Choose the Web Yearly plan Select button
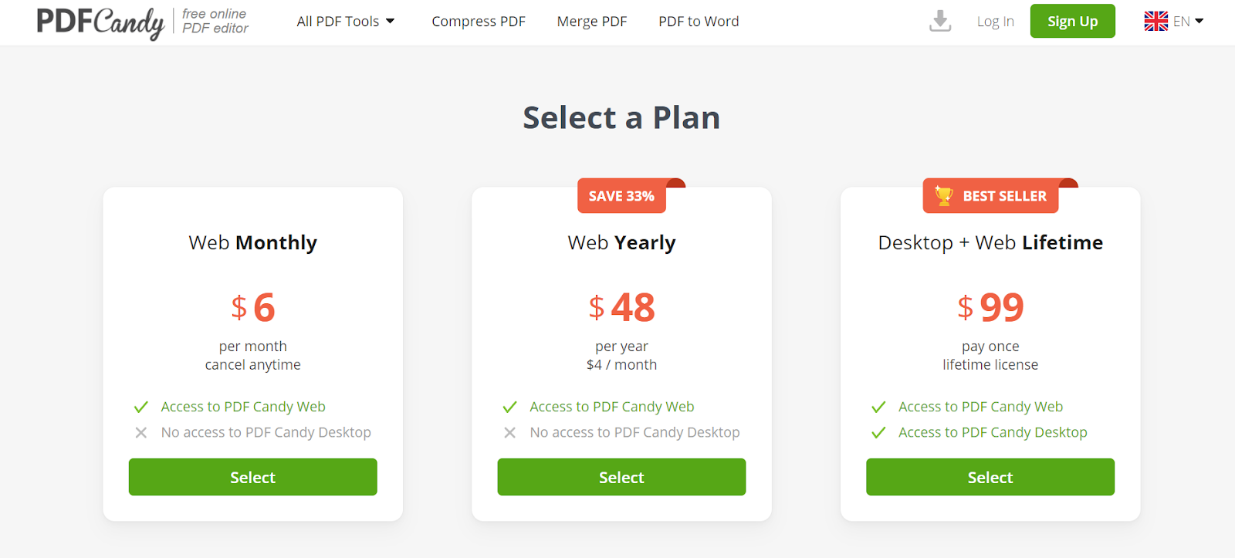The height and width of the screenshot is (558, 1235). [x=621, y=477]
